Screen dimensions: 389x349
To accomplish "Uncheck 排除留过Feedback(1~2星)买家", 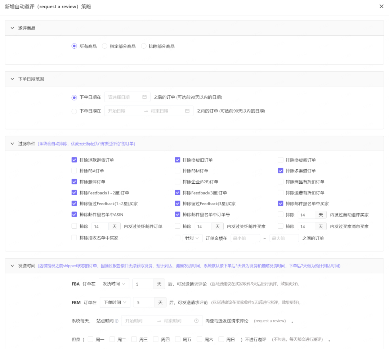I will [74, 203].
